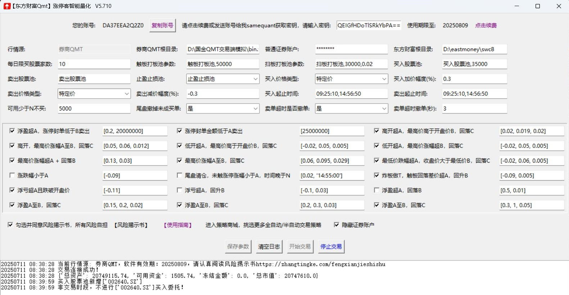Open the 点击续费 renewal link
This screenshot has height=295, width=569.
(486, 26)
